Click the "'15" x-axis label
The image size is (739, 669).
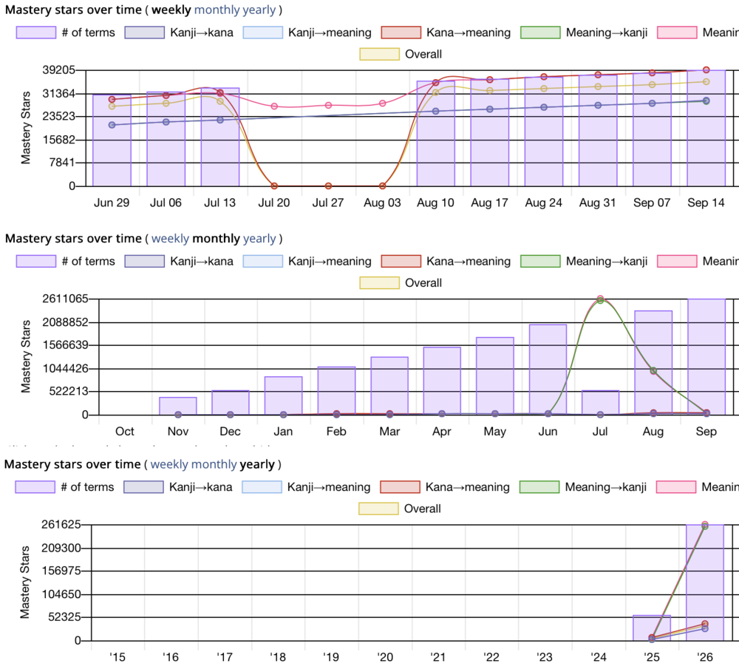pyautogui.click(x=118, y=657)
